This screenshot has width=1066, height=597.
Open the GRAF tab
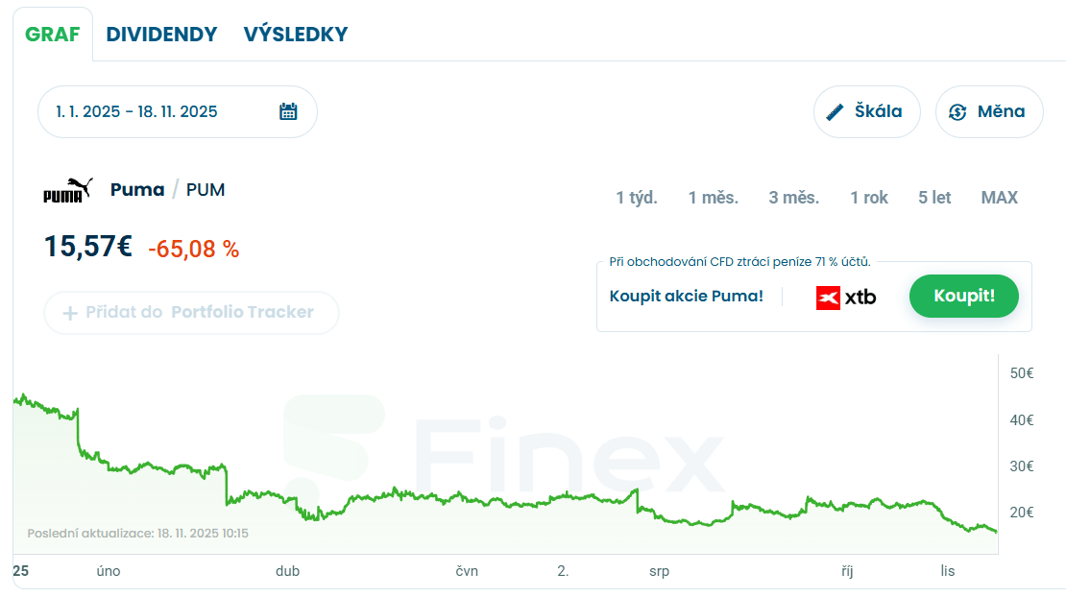53,35
